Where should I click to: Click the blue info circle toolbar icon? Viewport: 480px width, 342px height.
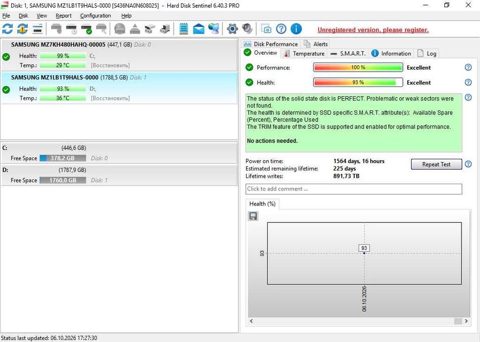[x=296, y=29]
